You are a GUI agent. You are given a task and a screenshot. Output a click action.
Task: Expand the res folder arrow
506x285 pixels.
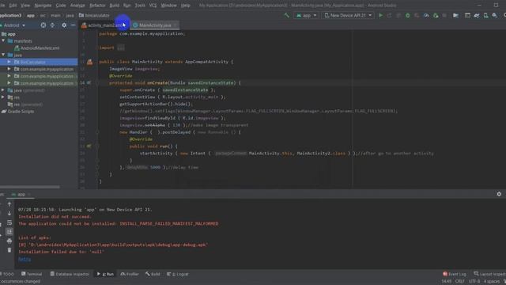pos(3,97)
